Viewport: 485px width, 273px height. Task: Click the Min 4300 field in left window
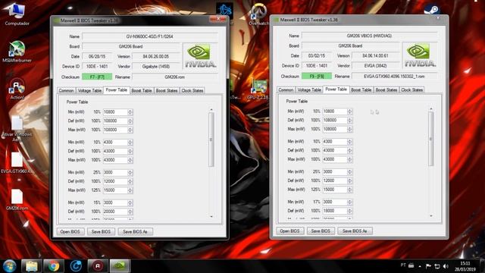(x=115, y=143)
